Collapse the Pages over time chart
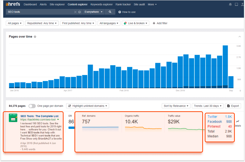This screenshot has height=162, width=245. tap(240, 37)
